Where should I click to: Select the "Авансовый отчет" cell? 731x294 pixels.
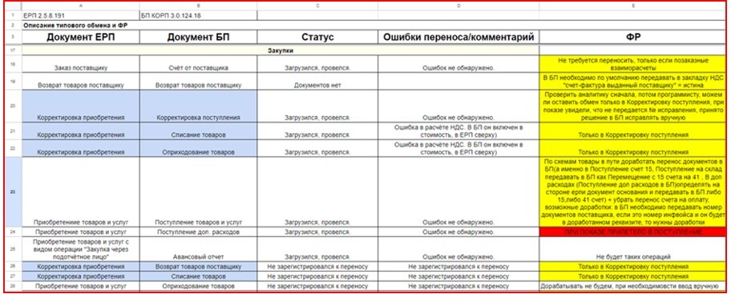[x=198, y=249]
